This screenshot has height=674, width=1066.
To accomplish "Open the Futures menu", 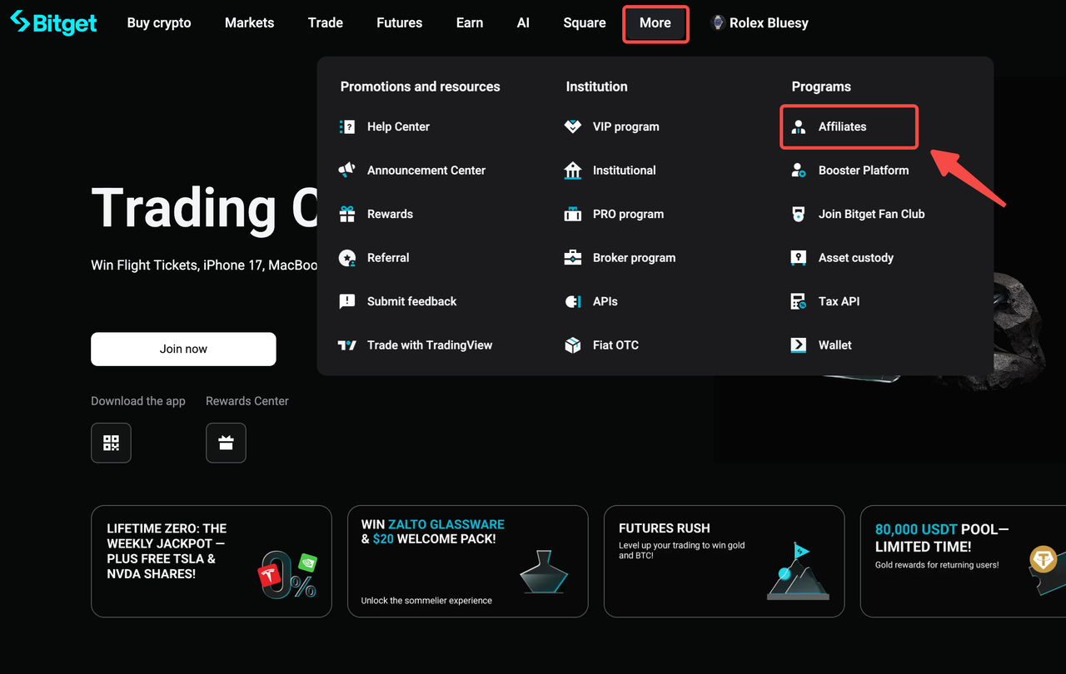I will pyautogui.click(x=399, y=22).
